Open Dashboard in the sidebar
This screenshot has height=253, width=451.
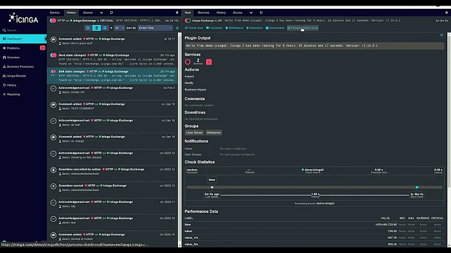(x=23, y=39)
